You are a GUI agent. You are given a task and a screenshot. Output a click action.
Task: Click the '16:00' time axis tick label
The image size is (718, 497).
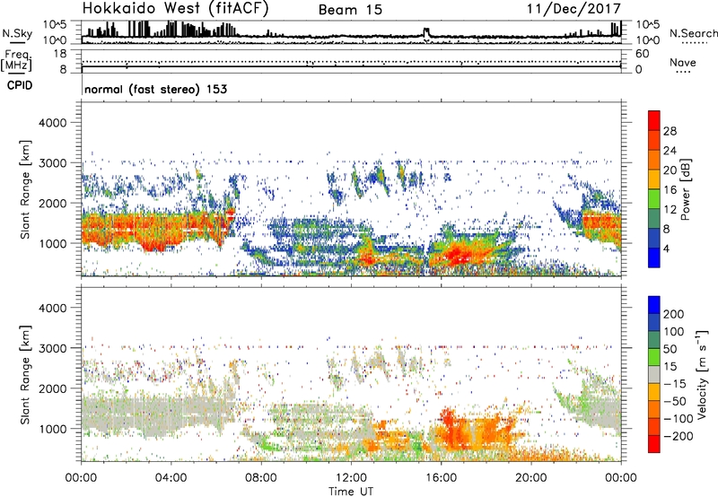441,478
